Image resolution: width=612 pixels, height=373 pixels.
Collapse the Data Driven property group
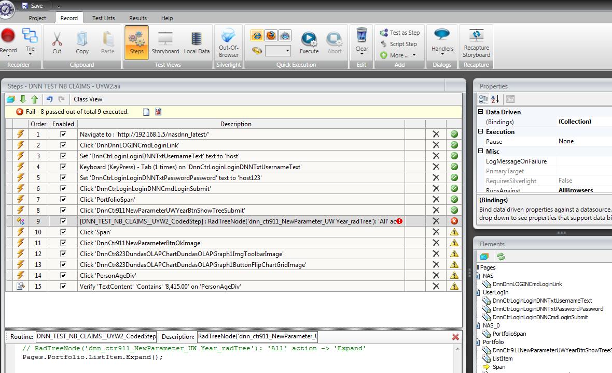[x=481, y=112]
